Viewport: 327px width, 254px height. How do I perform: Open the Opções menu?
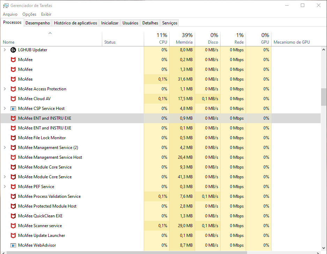coord(29,14)
